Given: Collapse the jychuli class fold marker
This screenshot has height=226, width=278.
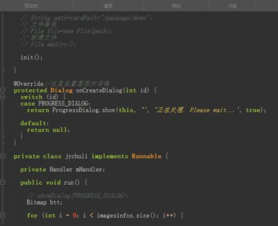Looking at the screenshot, I should 2,156.
